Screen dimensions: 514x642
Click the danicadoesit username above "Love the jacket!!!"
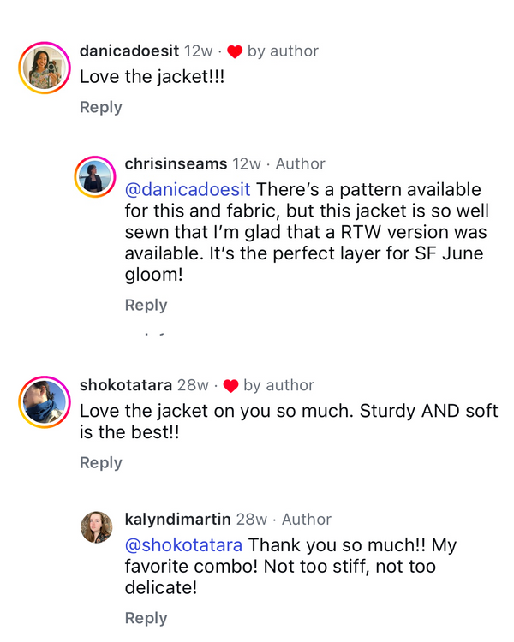[x=129, y=51]
